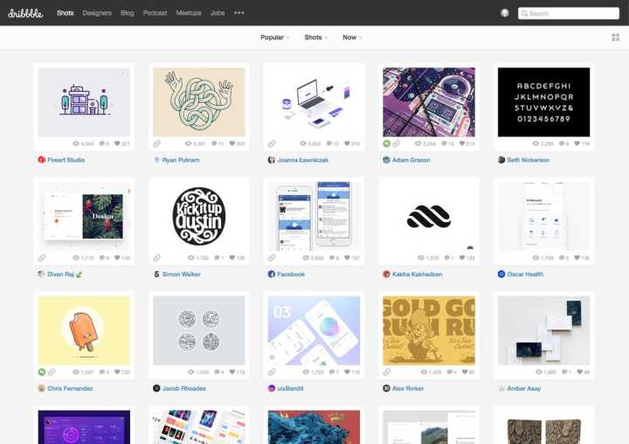Screen dimensions: 629x444
Task: Switch grid display using view icon
Action: (x=615, y=38)
